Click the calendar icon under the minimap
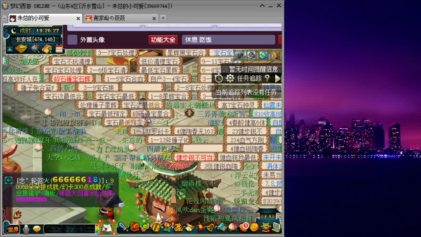Screen dimensions: 421x237 point(59,48)
